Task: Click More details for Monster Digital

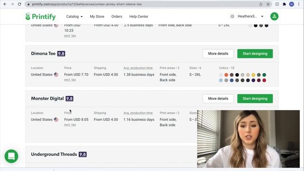Action: [218, 98]
